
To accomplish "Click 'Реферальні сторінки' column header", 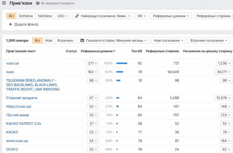I will [x=162, y=51].
